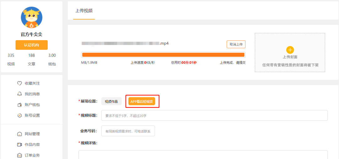This screenshot has height=159, width=339.
Task: Click the 视频详情 text area
Action: click(x=203, y=155)
